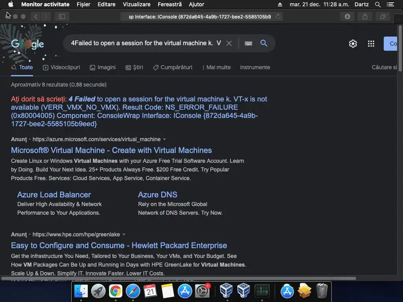This screenshot has width=403, height=302.
Task: Click the Dartz user name in menu bar
Action: pyautogui.click(x=361, y=4)
